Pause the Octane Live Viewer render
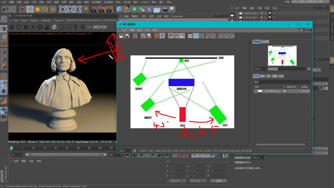 pyautogui.click(x=26, y=27)
